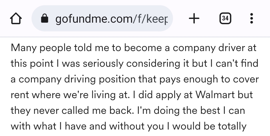
Task: Open the three-dot browser menu
Action: [251, 18]
